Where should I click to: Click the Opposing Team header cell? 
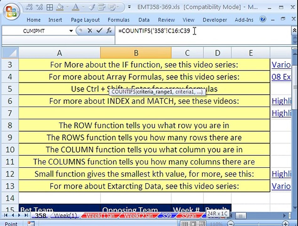(x=136, y=208)
